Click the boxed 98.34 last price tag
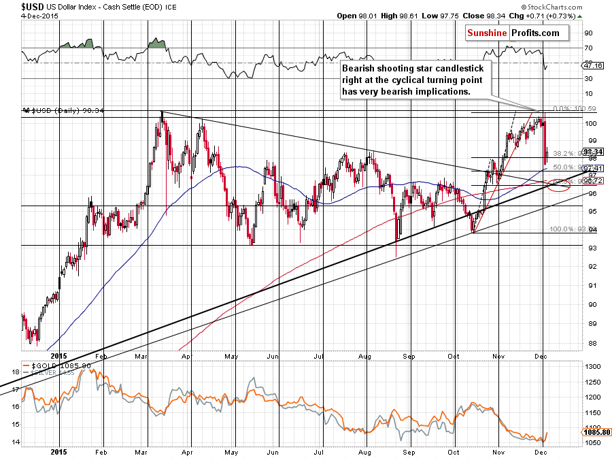 click(x=593, y=152)
